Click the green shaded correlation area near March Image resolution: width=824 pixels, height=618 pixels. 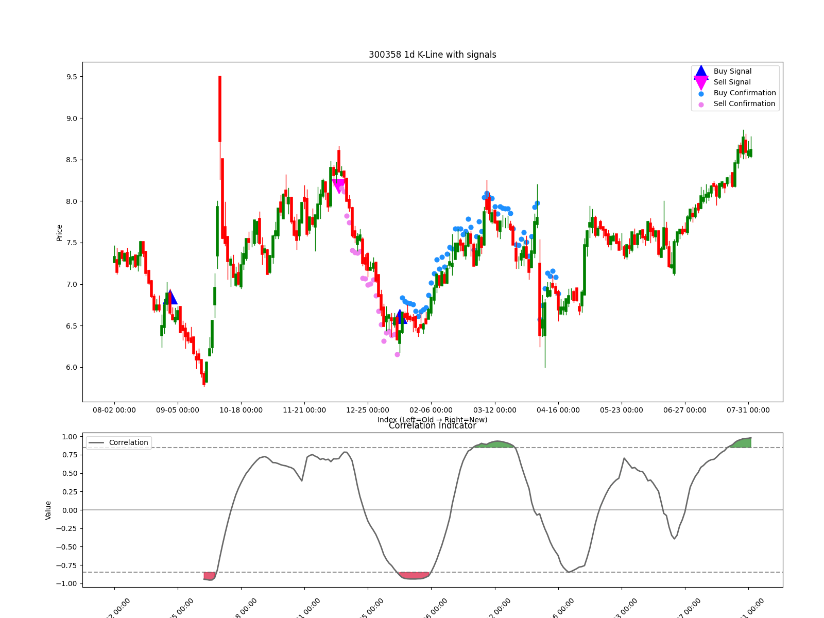pos(495,444)
